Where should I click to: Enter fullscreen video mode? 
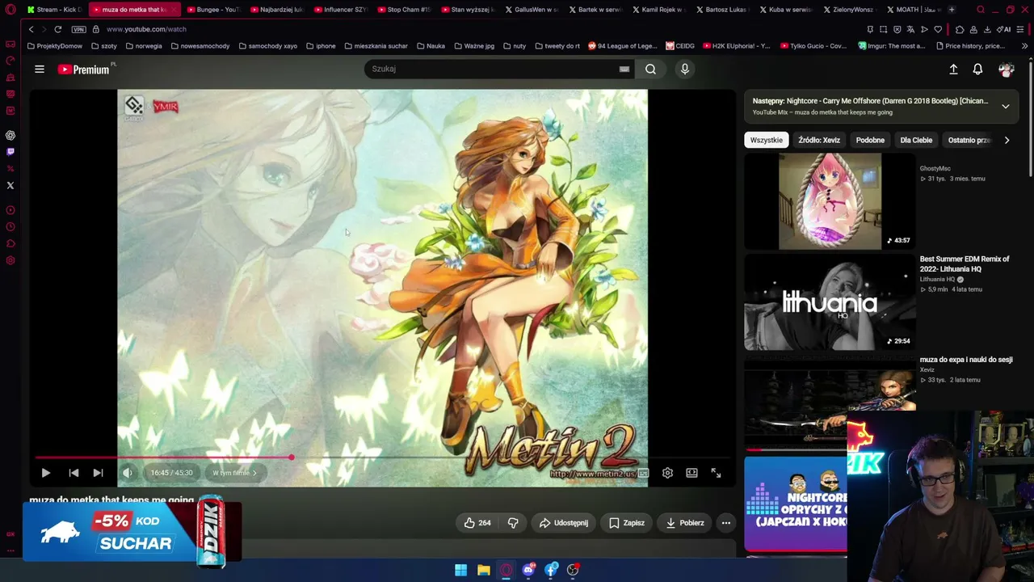(x=716, y=473)
